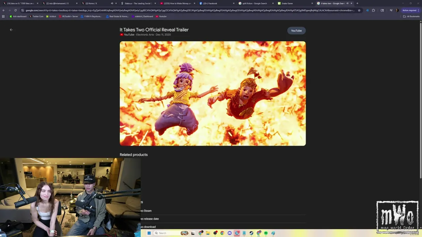This screenshot has height=237, width=422.
Task: Expand the All Bookmarks folder
Action: click(x=411, y=16)
